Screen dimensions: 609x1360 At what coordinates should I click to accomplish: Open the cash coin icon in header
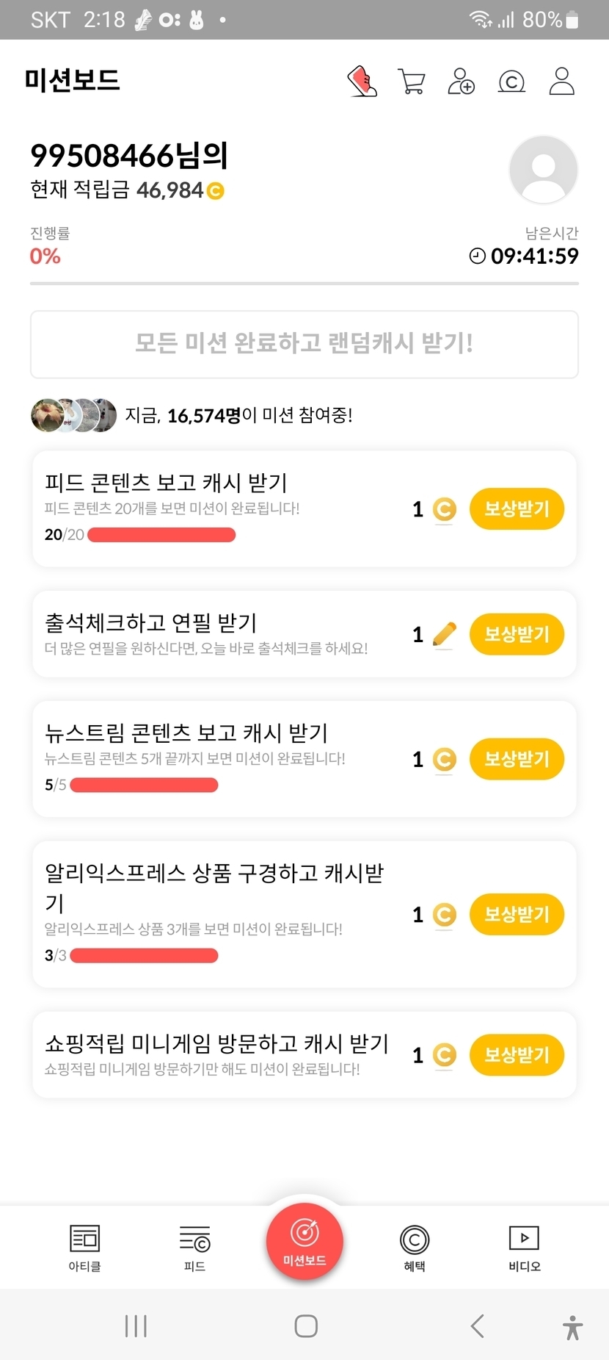pyautogui.click(x=511, y=82)
